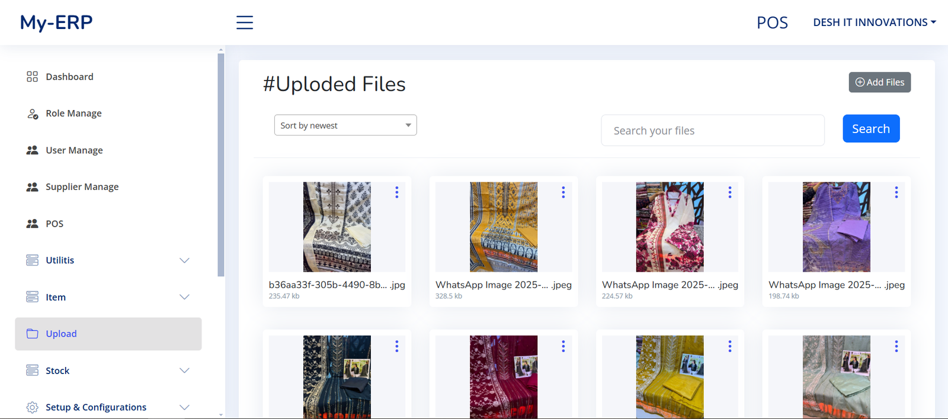948x419 pixels.
Task: Open three-dot menu on pink floral image
Action: point(729,192)
